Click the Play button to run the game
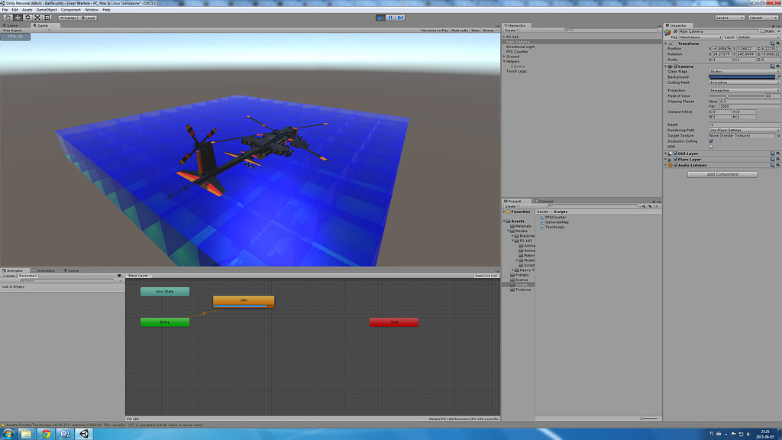Viewport: 782px width, 440px height. [x=381, y=17]
